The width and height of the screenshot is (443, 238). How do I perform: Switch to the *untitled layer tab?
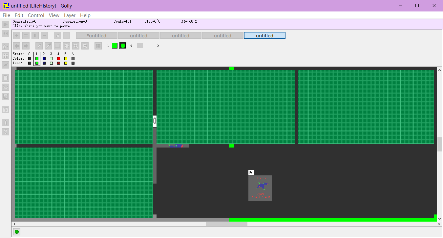click(x=97, y=35)
